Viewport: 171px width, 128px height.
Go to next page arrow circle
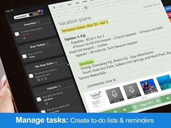pyautogui.click(x=158, y=101)
